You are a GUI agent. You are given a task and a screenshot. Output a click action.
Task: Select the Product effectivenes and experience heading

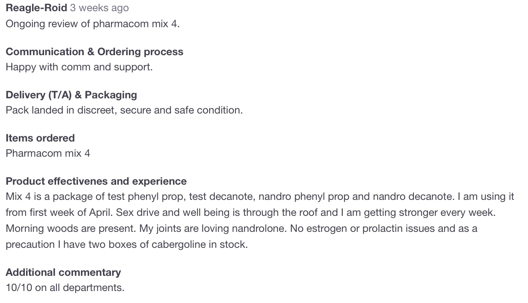(x=96, y=181)
